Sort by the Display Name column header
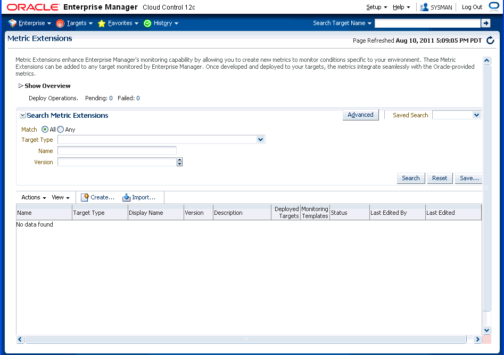The height and width of the screenshot is (355, 504). click(x=156, y=213)
